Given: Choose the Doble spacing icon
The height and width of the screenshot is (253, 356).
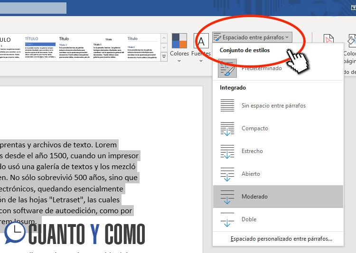Looking at the screenshot, I should click(x=227, y=219).
